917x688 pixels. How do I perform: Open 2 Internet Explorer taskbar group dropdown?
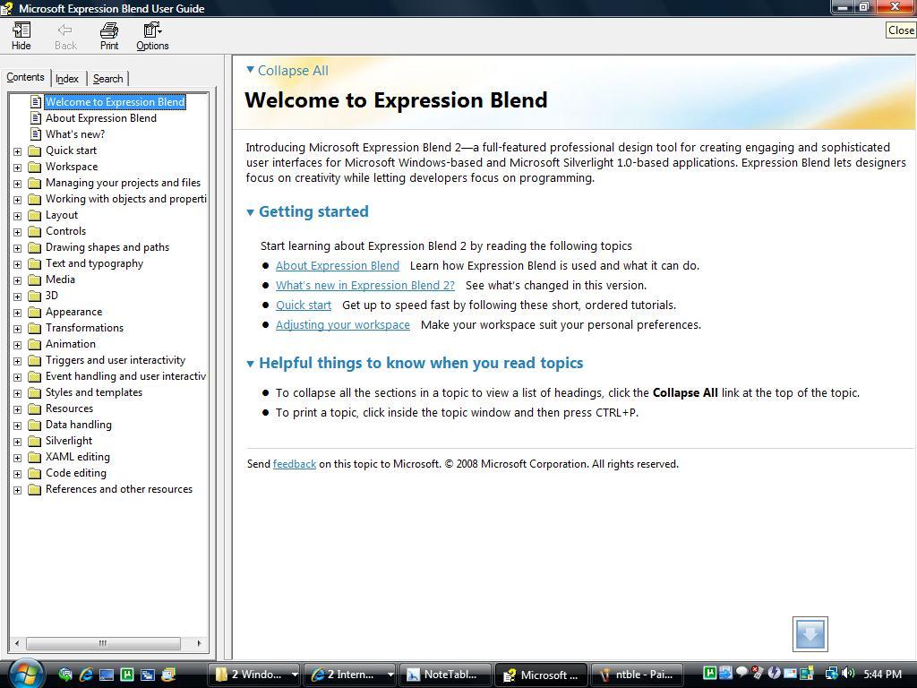(390, 675)
